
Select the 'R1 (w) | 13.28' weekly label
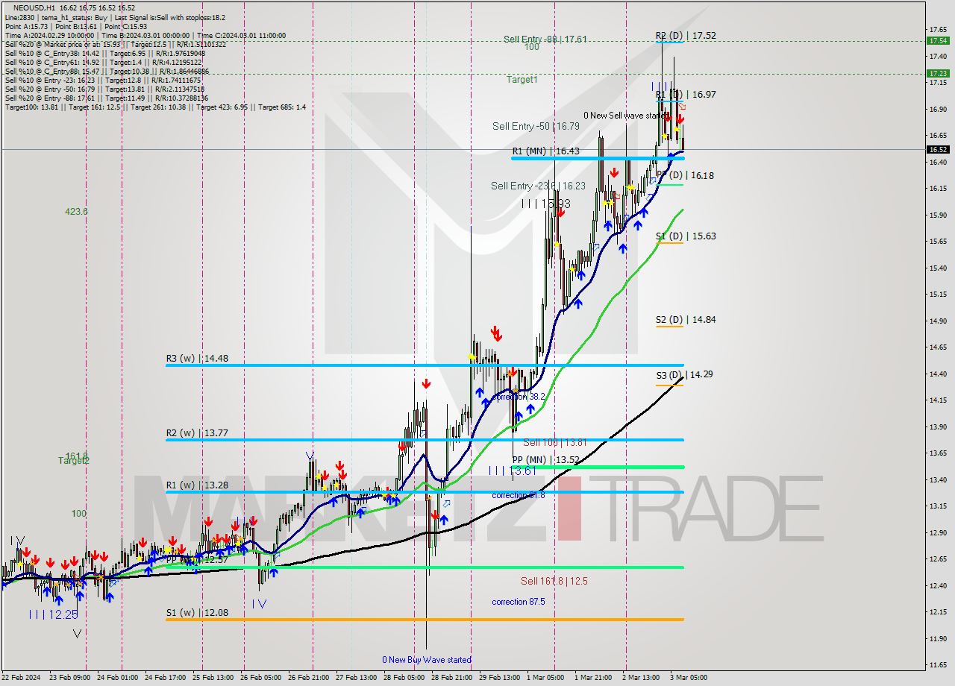(x=197, y=485)
